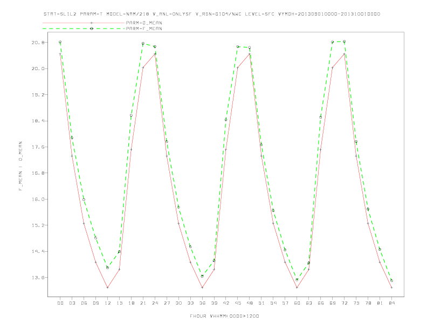The width and height of the screenshot is (427, 330).
Task: Click the 69 forecast hour tick label
Action: [x=333, y=303]
